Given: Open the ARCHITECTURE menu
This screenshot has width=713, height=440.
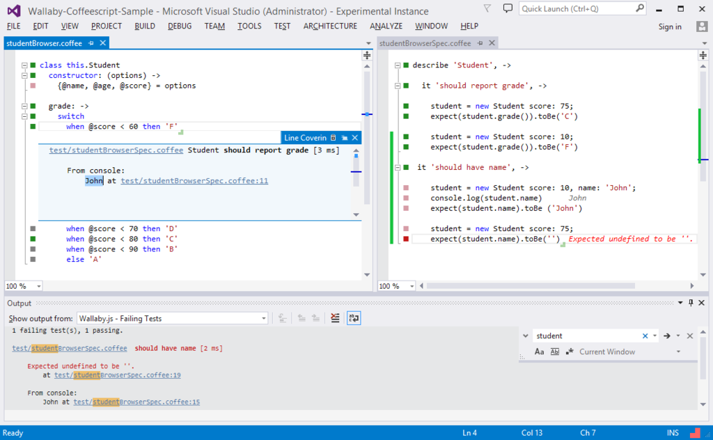Looking at the screenshot, I should (x=330, y=26).
